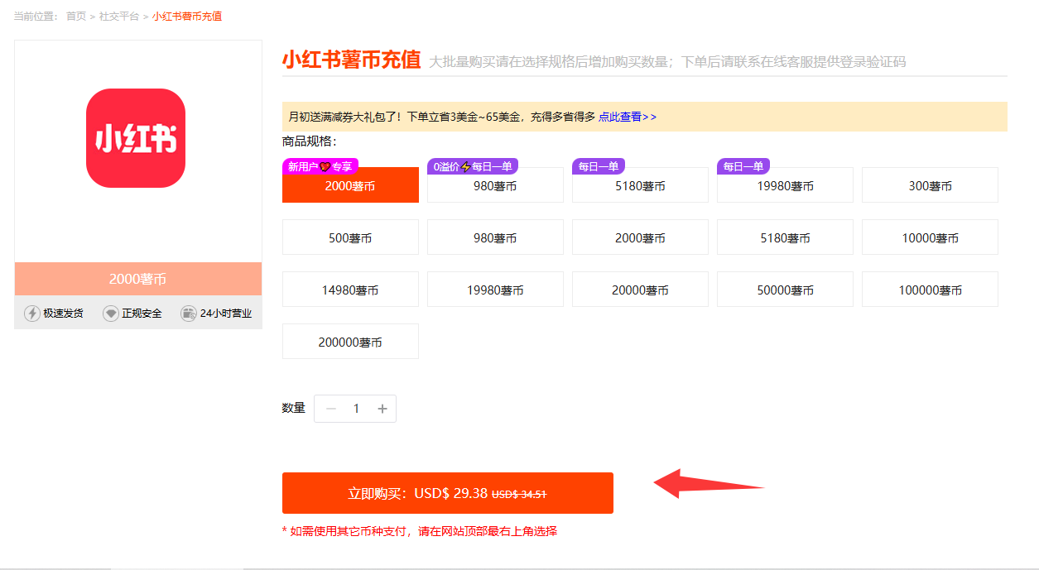Viewport: 1039px width, 570px height.
Task: Click the 24小时营业 clock icon
Action: coord(189,314)
